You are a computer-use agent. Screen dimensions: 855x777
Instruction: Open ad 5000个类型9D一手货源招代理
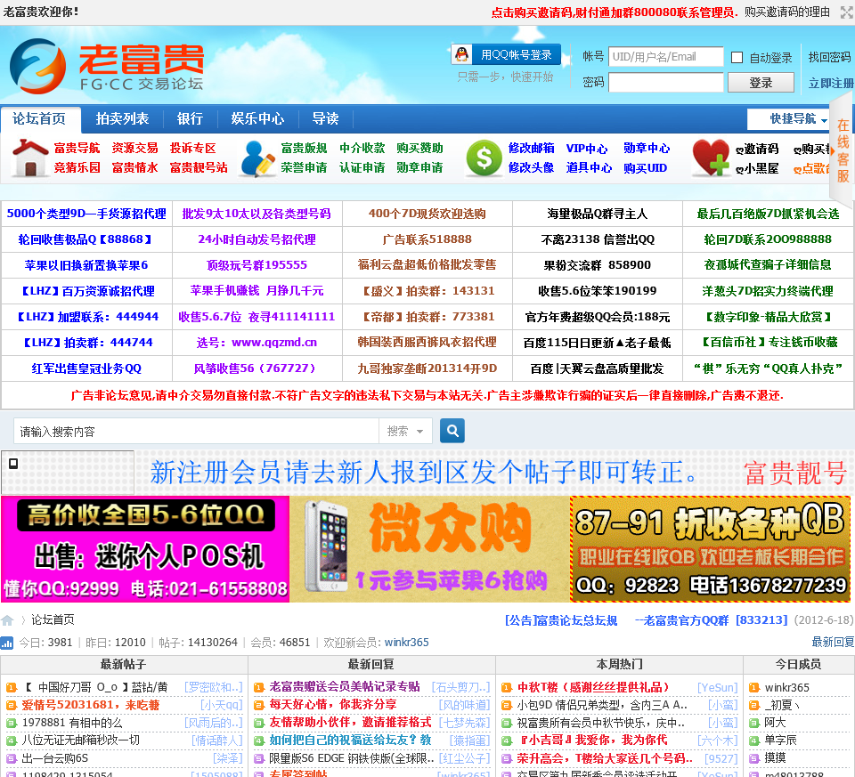click(86, 214)
